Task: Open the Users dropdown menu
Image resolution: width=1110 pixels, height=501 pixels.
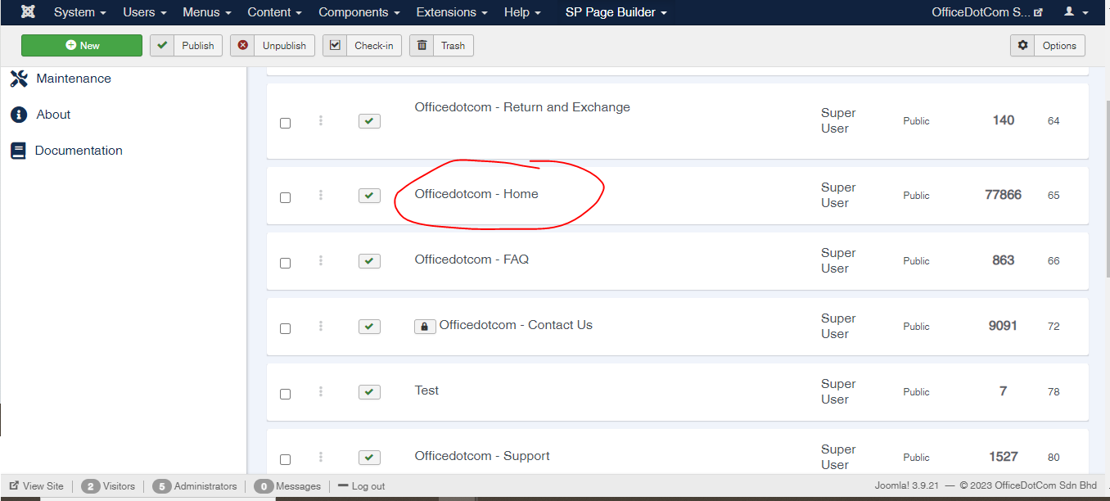Action: 145,12
